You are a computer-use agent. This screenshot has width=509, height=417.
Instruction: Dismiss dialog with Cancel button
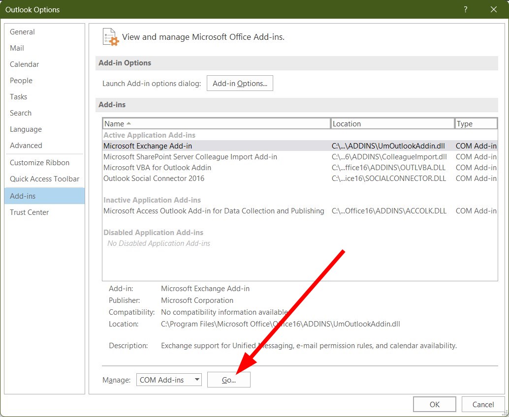[x=483, y=404]
